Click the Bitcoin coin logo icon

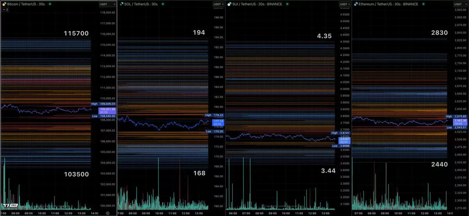pyautogui.click(x=4, y=4)
